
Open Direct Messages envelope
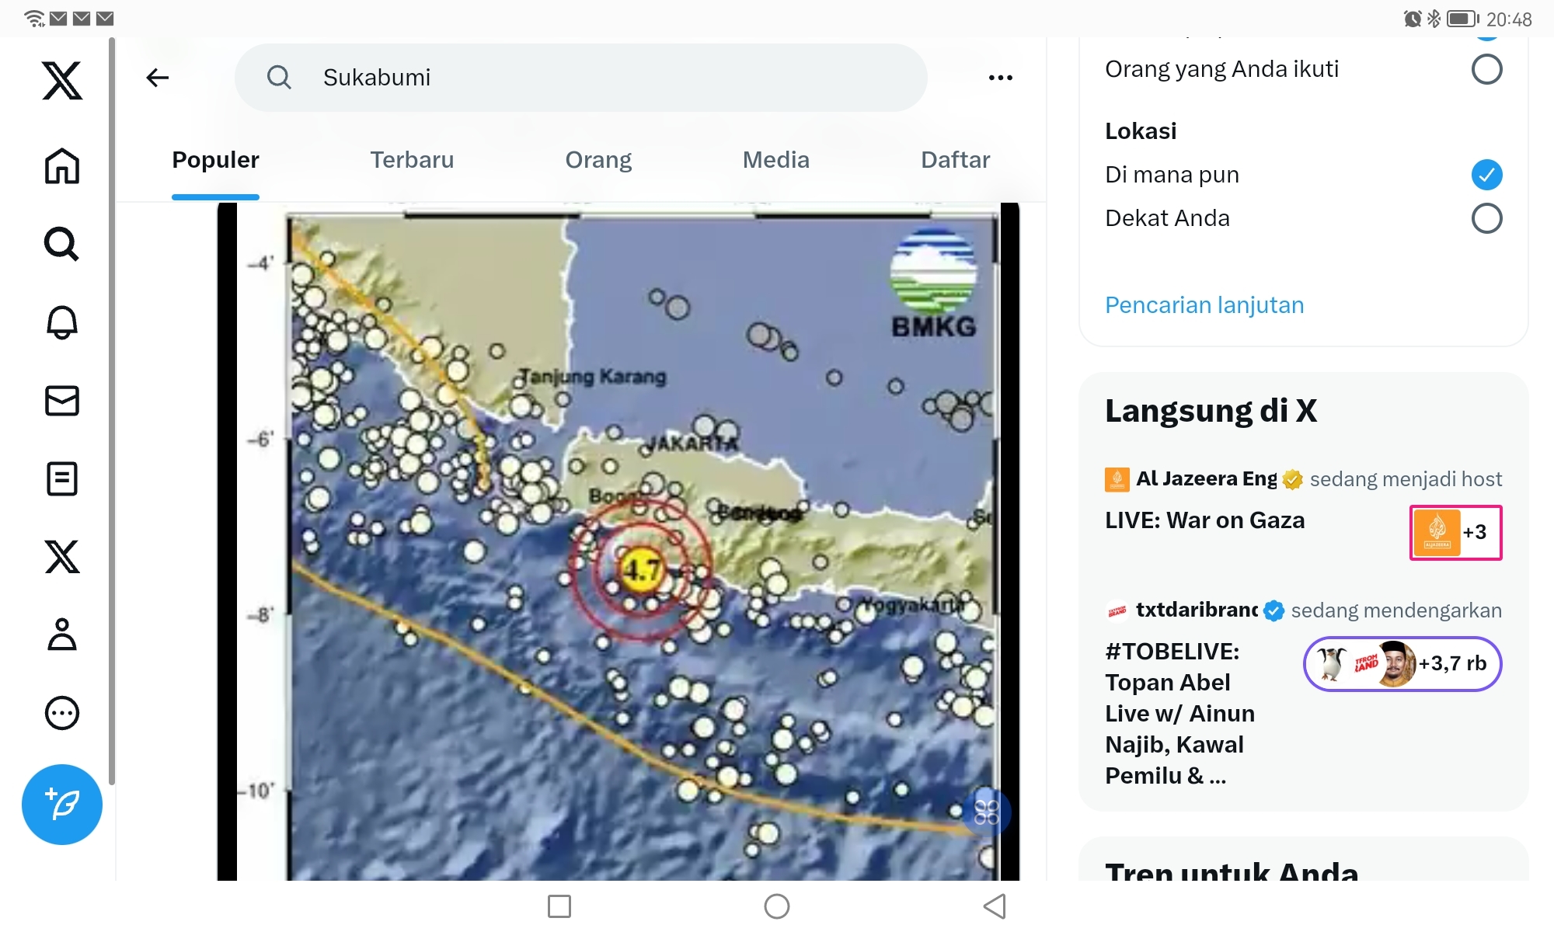(62, 401)
